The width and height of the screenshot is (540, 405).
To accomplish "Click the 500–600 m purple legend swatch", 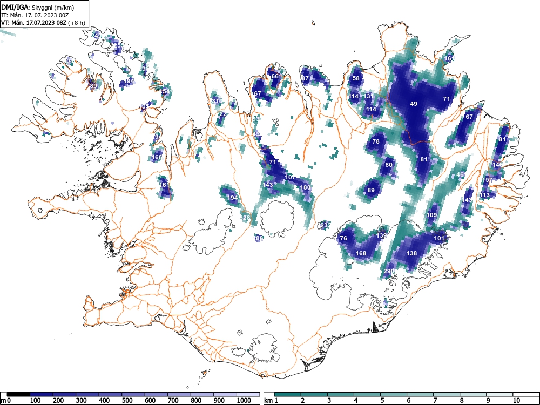I will [133, 394].
